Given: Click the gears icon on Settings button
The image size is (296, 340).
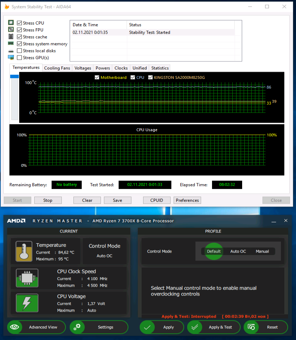Looking at the screenshot, I should click(77, 327).
